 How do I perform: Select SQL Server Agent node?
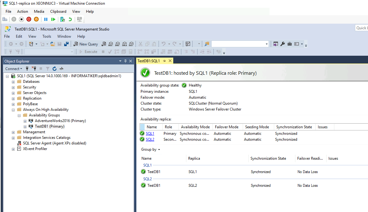pos(55,143)
